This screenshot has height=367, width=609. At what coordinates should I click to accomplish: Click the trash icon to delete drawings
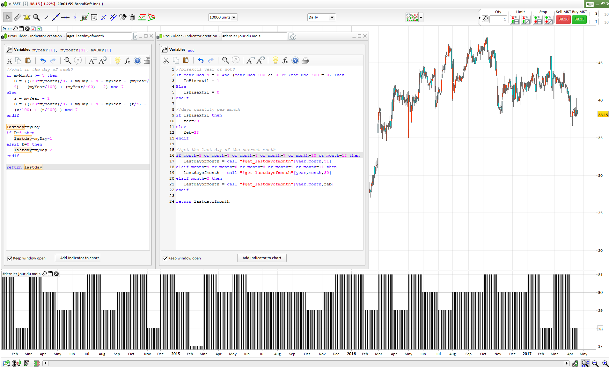tap(132, 17)
